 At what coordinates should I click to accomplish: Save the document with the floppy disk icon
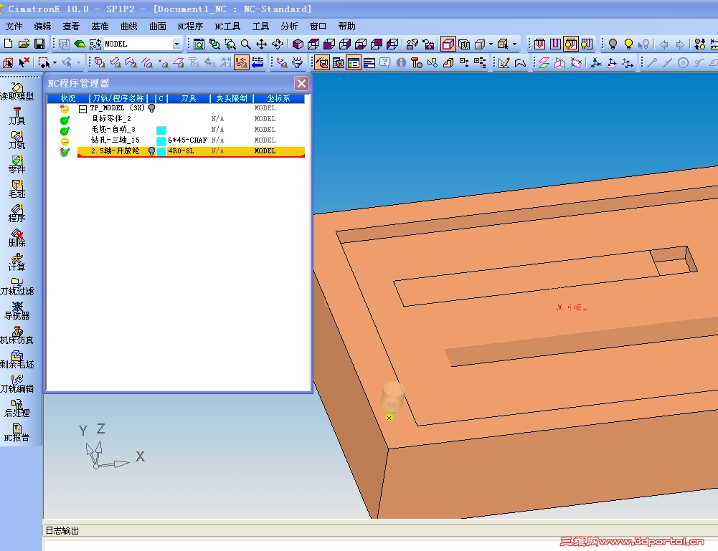click(x=39, y=44)
